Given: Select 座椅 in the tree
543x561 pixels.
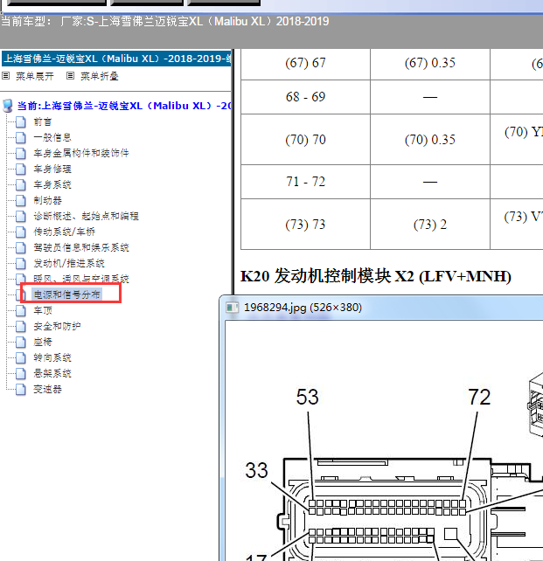Looking at the screenshot, I should tap(43, 343).
